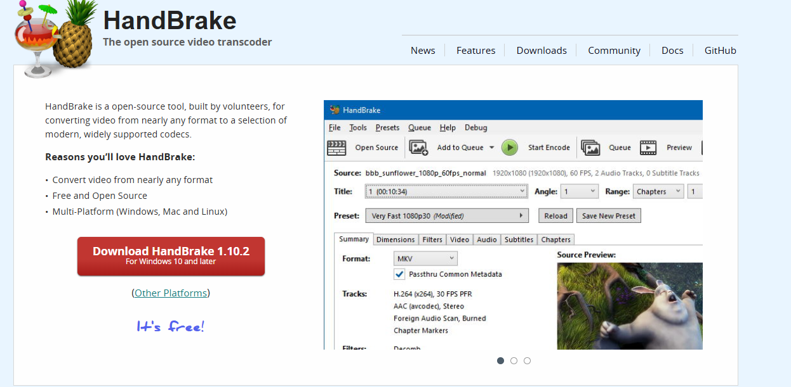Click the Reload preset button

point(555,216)
